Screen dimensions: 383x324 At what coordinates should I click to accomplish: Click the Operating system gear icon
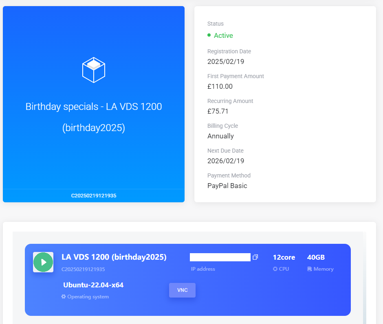point(64,297)
